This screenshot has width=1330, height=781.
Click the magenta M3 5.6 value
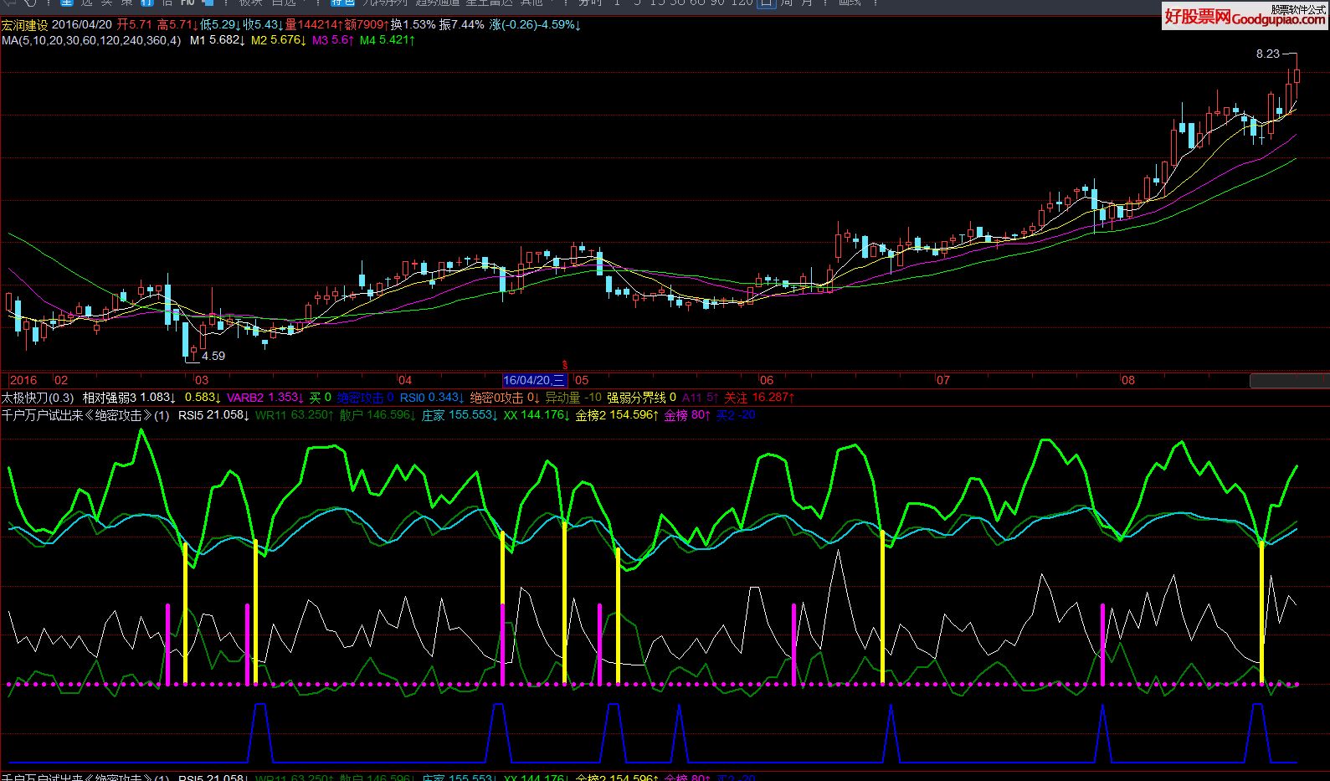(x=333, y=40)
